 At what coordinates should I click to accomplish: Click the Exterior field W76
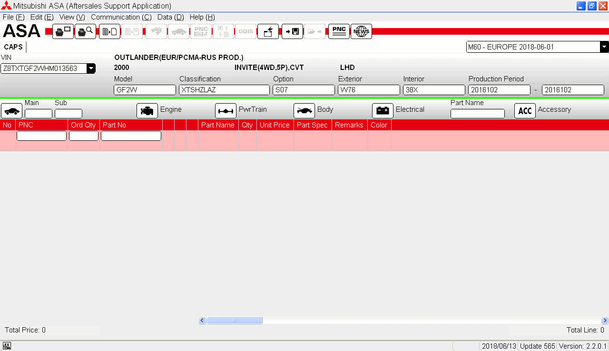[x=369, y=90]
